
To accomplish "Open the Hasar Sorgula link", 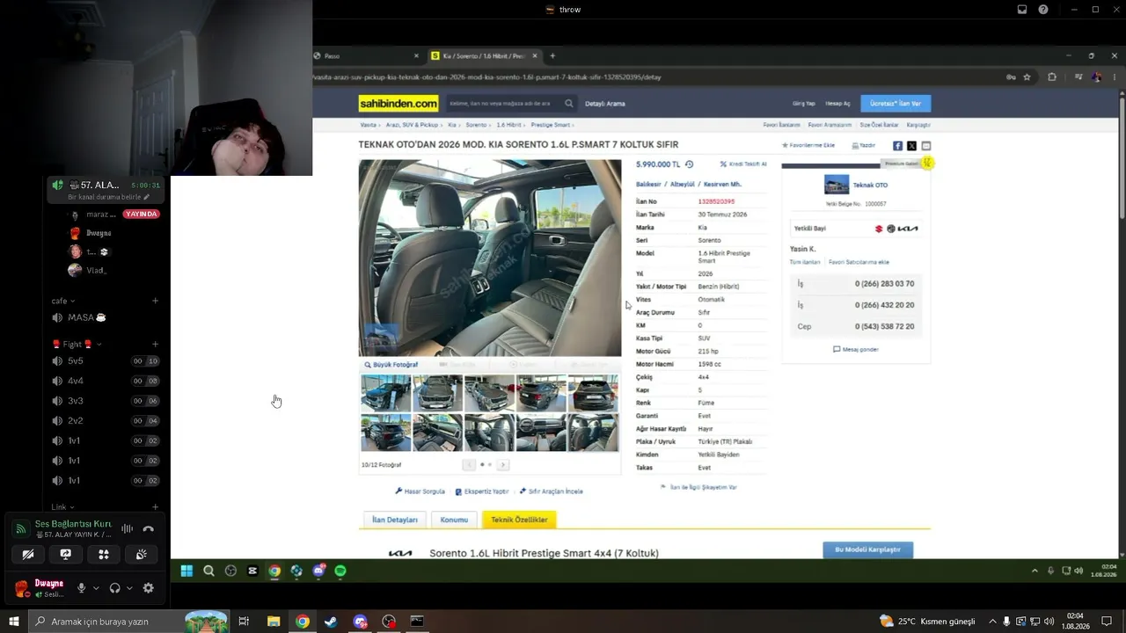I will tap(420, 491).
